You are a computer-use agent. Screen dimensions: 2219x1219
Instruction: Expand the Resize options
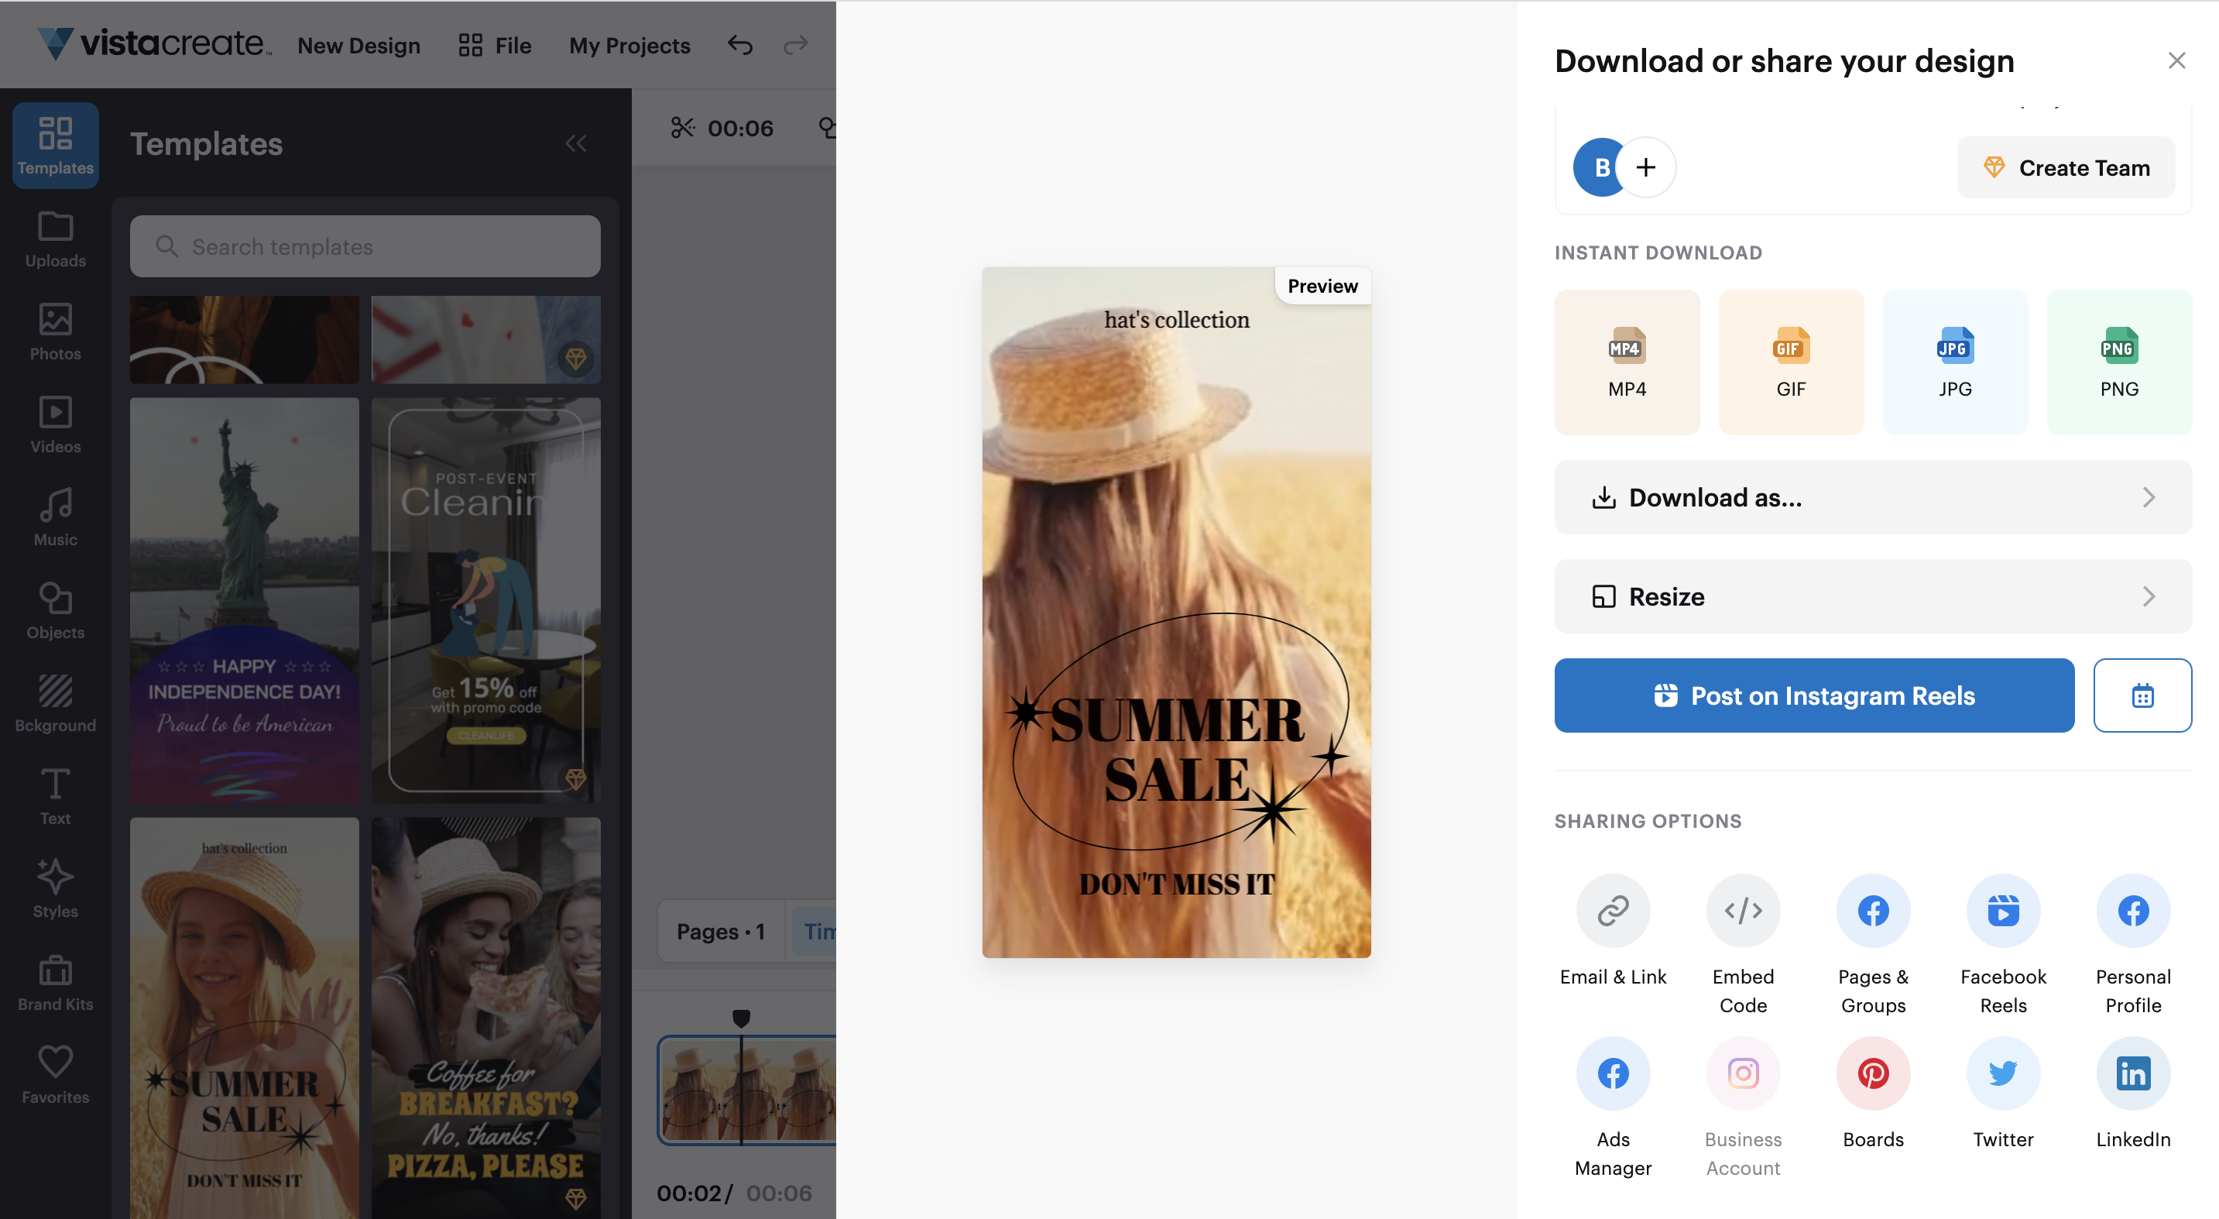point(1873,596)
